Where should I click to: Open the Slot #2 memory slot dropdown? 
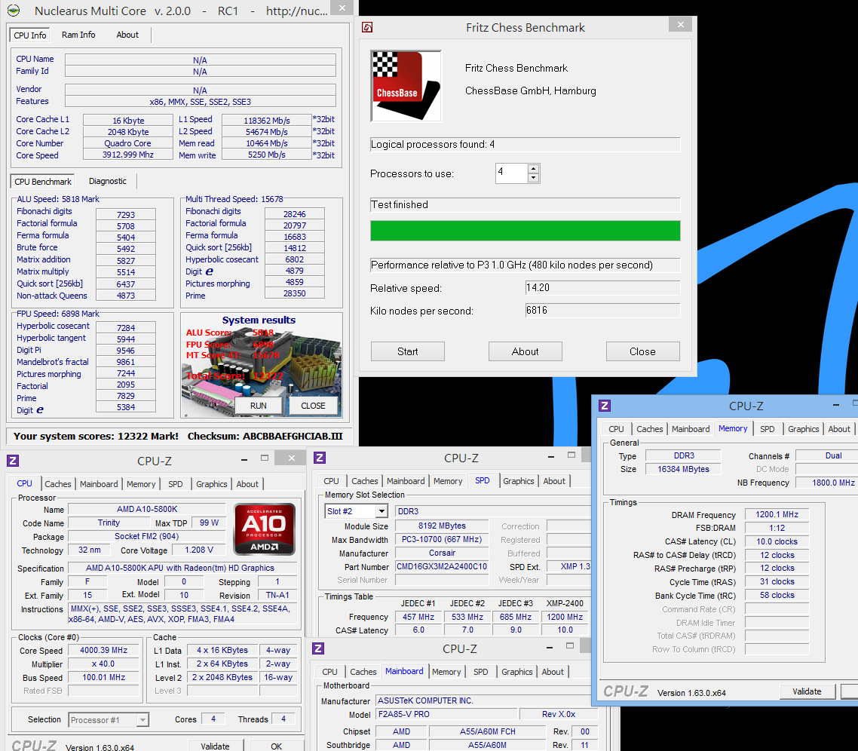click(x=382, y=511)
